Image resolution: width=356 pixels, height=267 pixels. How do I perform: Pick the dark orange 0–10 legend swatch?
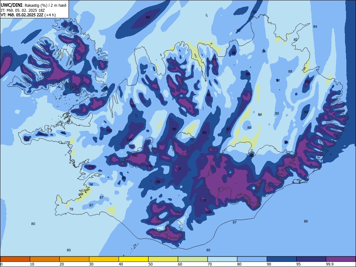pyautogui.click(x=15, y=259)
